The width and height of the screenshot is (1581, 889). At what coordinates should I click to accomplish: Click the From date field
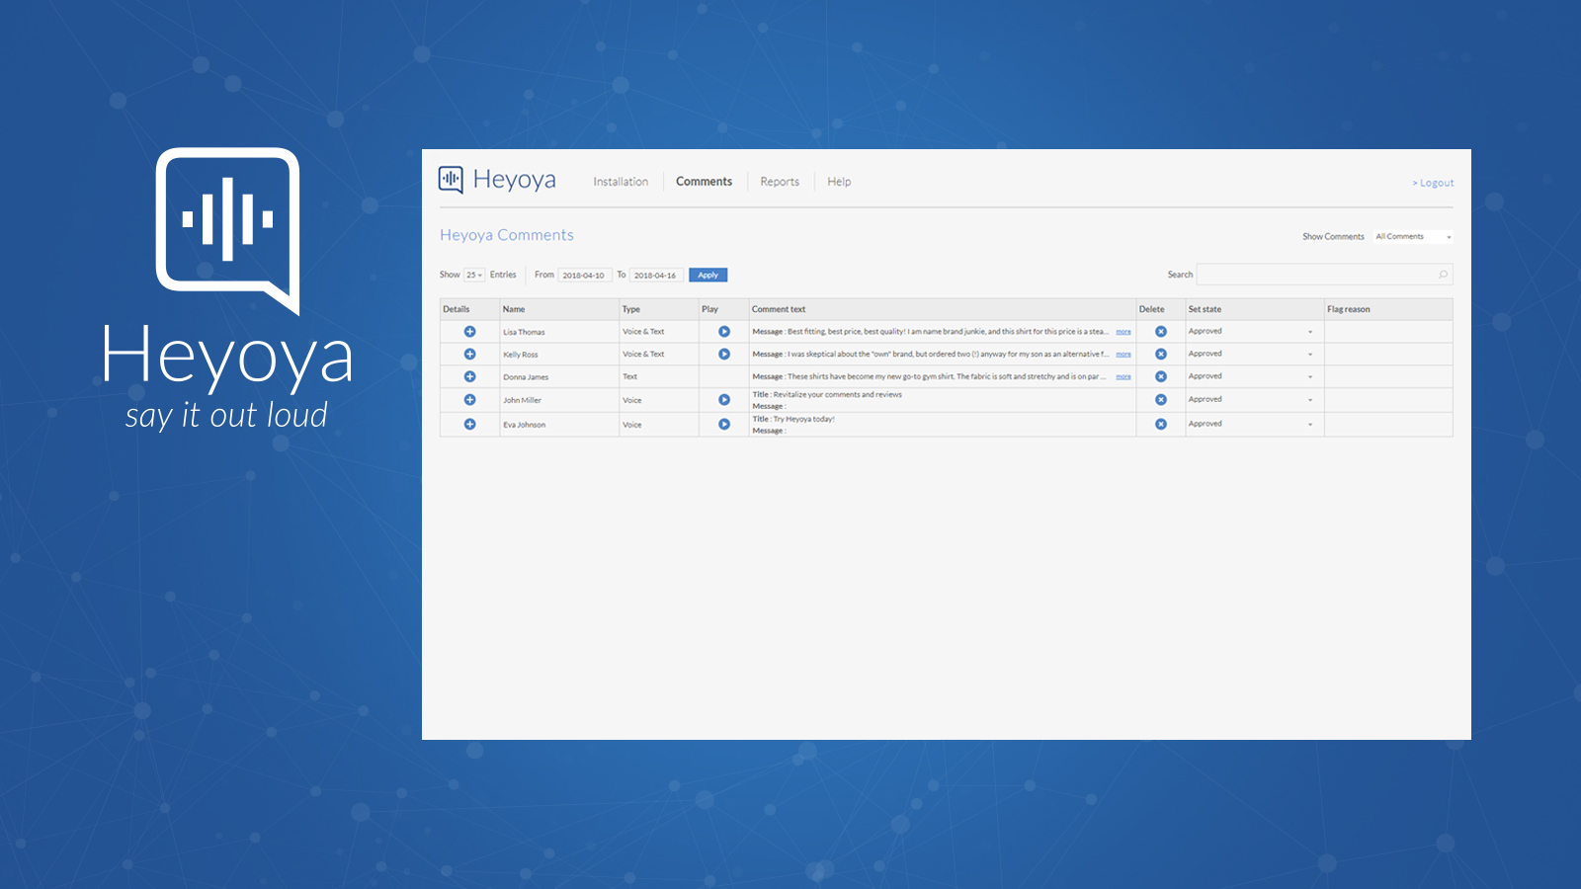click(x=584, y=276)
